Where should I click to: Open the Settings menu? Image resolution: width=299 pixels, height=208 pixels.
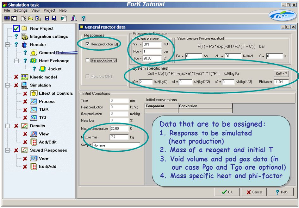click(x=21, y=10)
